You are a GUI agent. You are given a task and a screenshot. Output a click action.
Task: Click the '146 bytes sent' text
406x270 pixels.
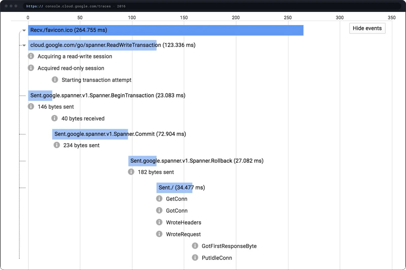56,107
